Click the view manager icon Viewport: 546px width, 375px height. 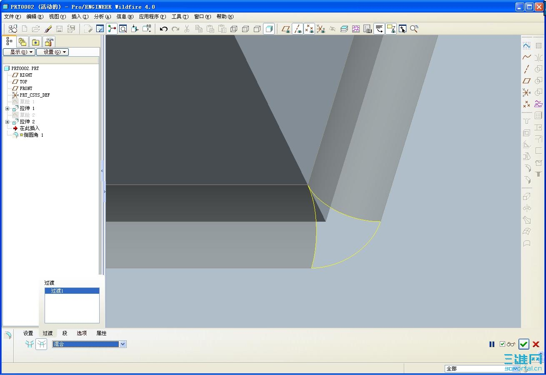(x=367, y=29)
